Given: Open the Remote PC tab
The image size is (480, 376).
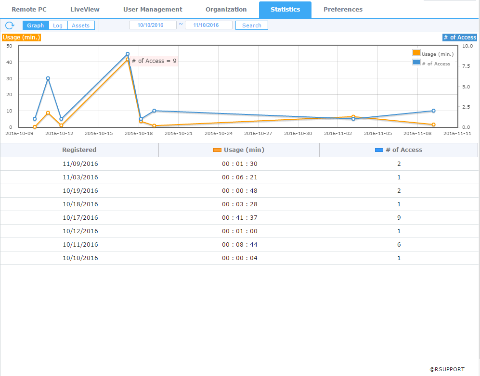Looking at the screenshot, I should click(x=29, y=10).
